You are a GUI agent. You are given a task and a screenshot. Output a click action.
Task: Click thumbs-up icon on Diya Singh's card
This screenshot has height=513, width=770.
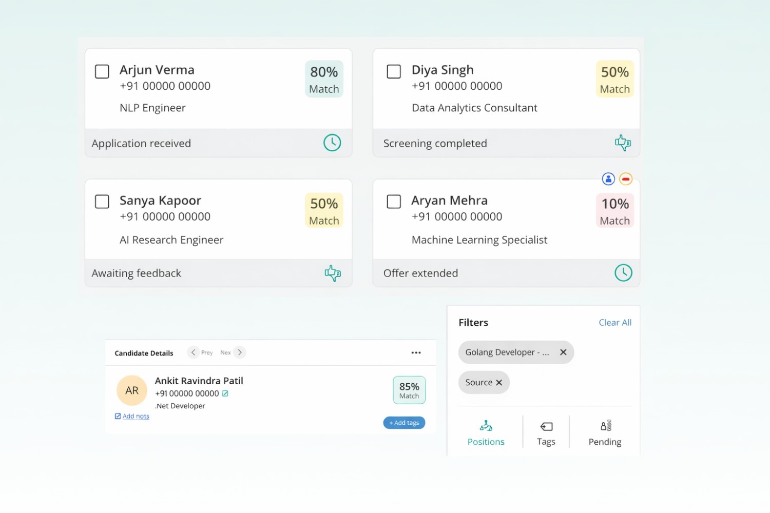[x=623, y=143]
